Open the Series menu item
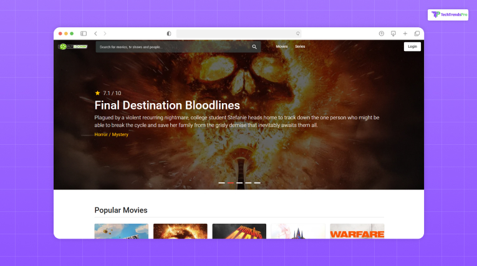 coord(300,47)
